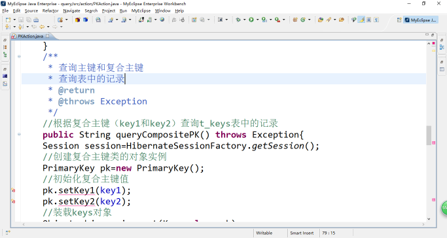447x238 pixels.
Task: Collapse the queryCompositePK method fold marker
Action: pyautogui.click(x=19, y=134)
